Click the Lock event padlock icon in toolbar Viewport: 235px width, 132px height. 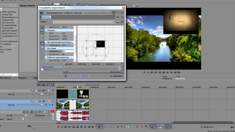(x=137, y=127)
